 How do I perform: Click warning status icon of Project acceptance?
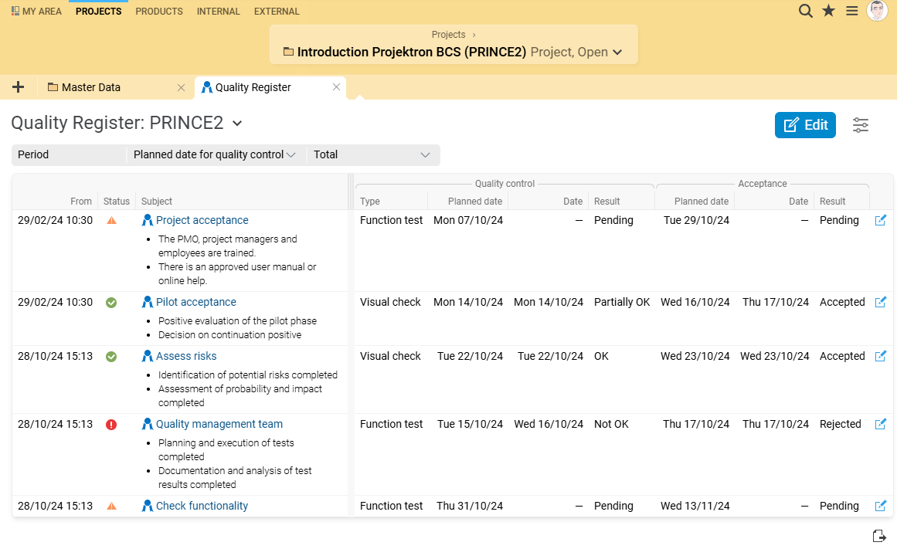(x=111, y=220)
